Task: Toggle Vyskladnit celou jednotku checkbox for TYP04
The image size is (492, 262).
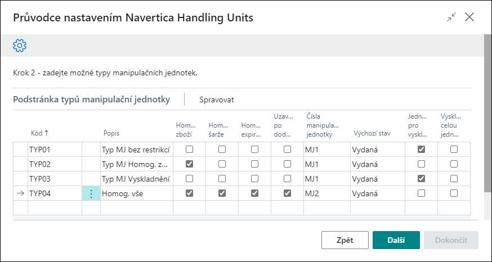Action: coord(454,193)
